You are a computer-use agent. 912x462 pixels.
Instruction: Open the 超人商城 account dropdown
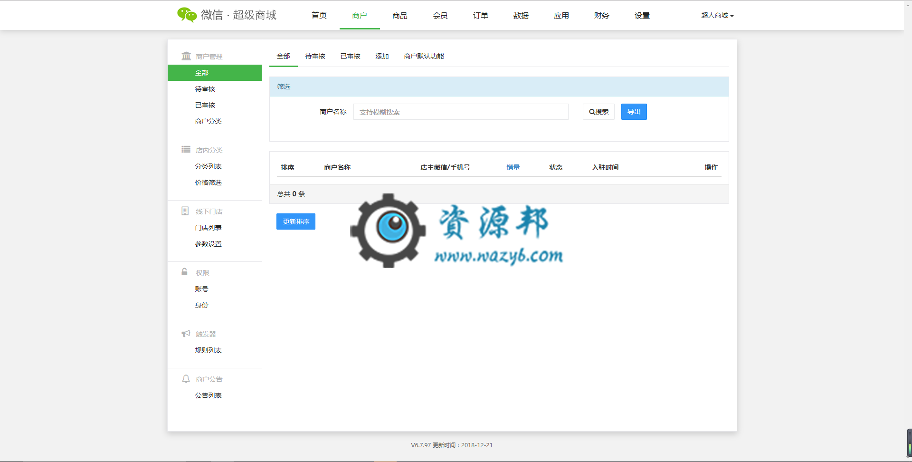point(717,15)
